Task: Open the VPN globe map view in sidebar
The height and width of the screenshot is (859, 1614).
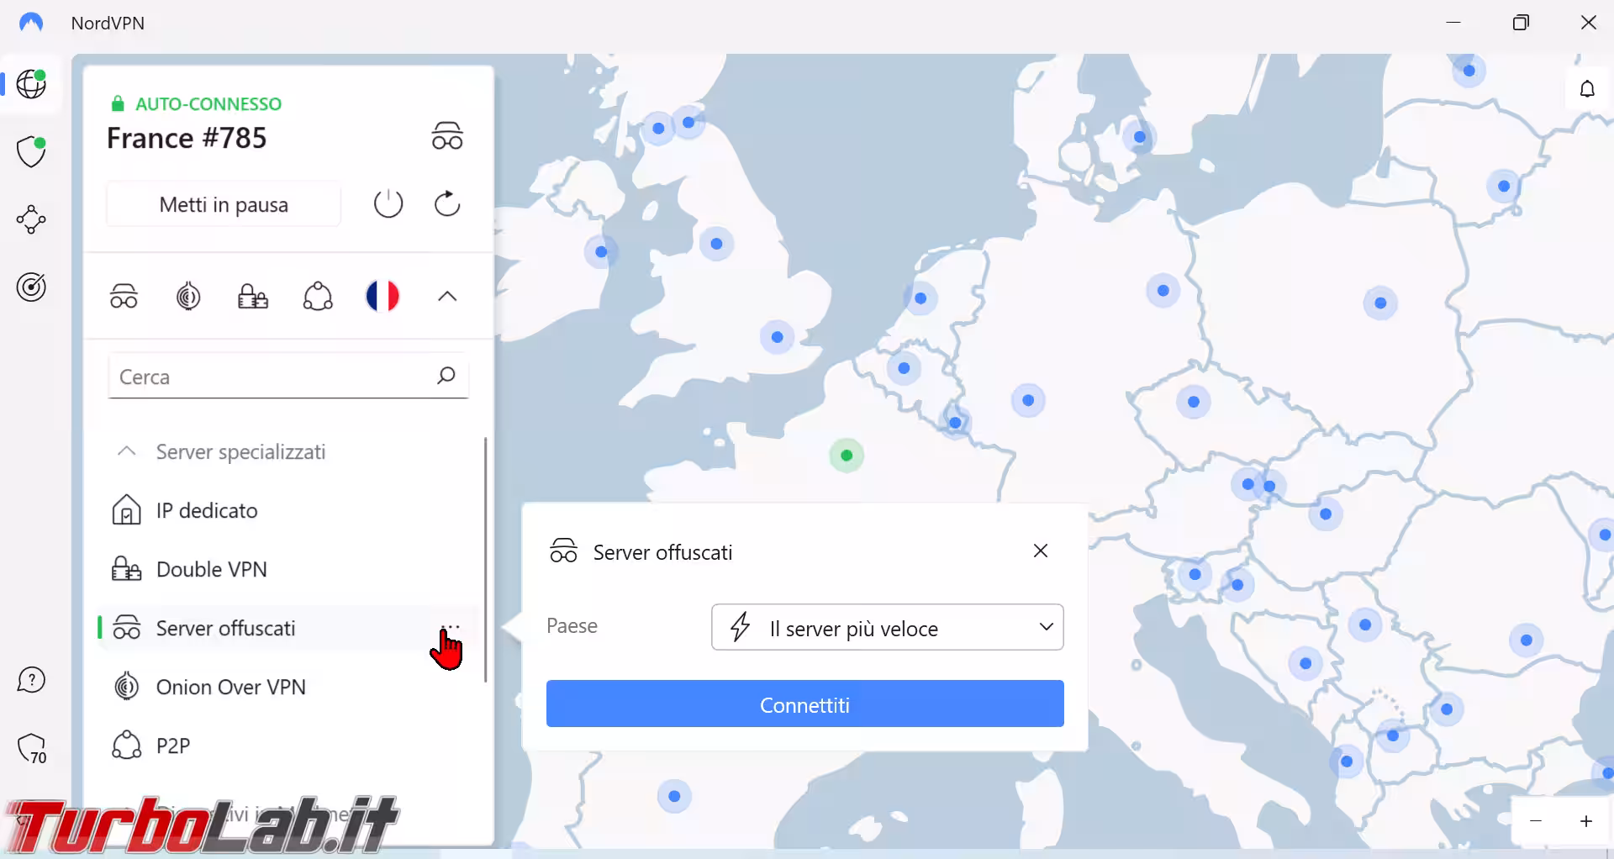Action: click(31, 84)
